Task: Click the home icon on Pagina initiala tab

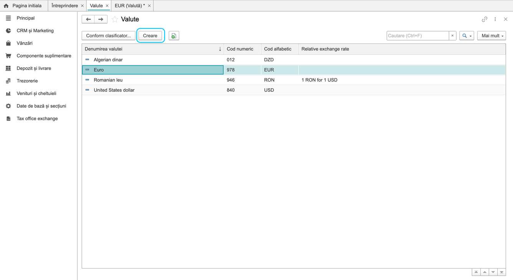Action: pos(6,6)
